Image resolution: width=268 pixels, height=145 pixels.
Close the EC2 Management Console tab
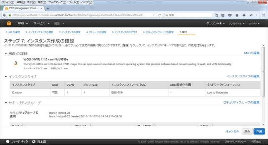(x=41, y=8)
